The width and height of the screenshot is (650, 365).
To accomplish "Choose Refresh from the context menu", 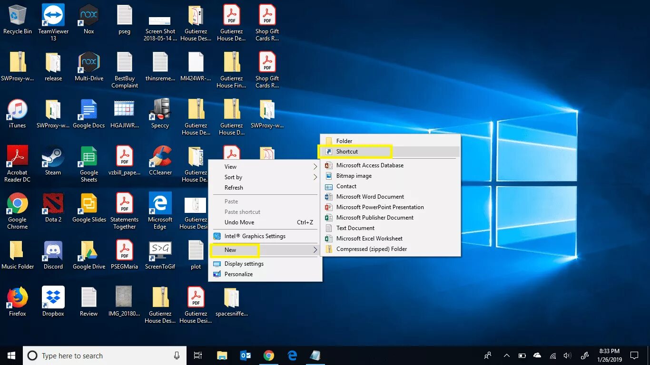I will click(x=265, y=188).
